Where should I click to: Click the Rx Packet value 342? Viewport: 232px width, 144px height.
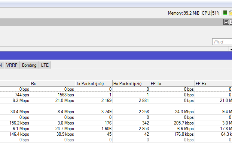point(146,123)
